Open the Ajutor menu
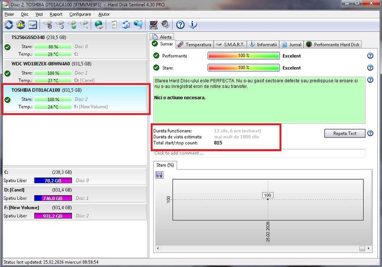Viewport: 382px width, 267px height. click(x=104, y=14)
